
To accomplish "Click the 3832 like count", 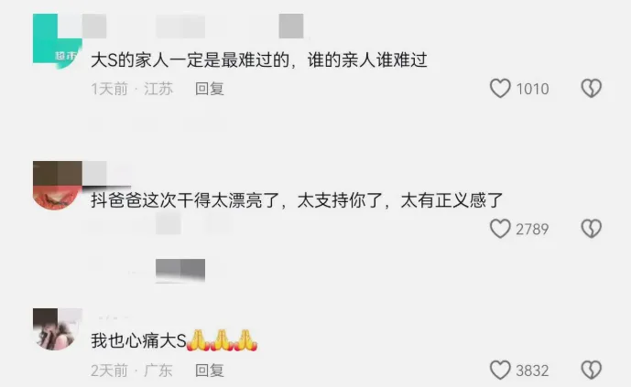I will (x=532, y=371).
